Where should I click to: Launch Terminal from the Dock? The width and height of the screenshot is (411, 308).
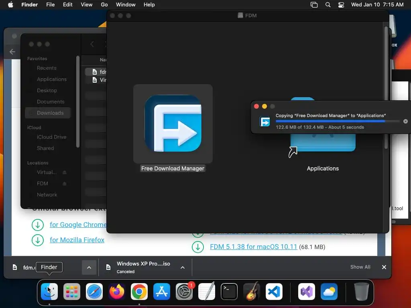[229, 292]
